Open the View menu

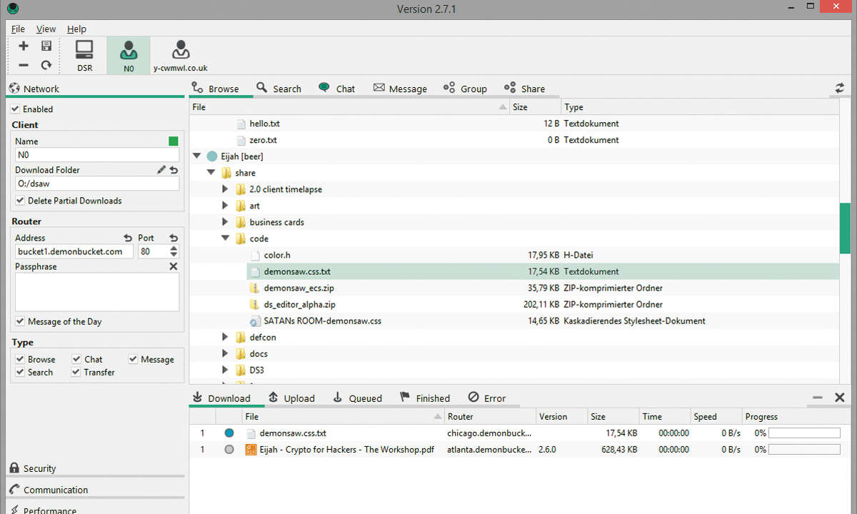pos(46,29)
